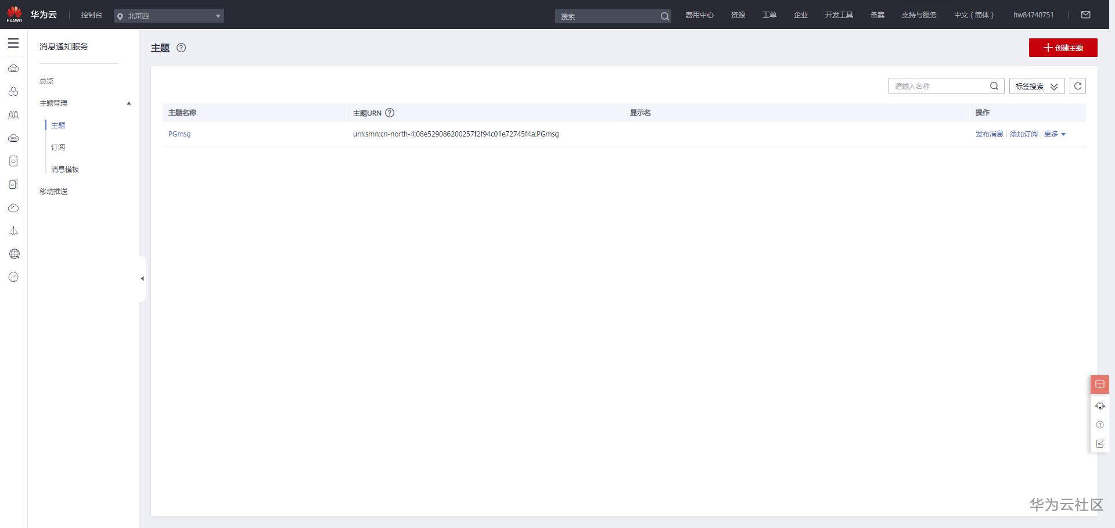Click the 操作 column header

[983, 113]
